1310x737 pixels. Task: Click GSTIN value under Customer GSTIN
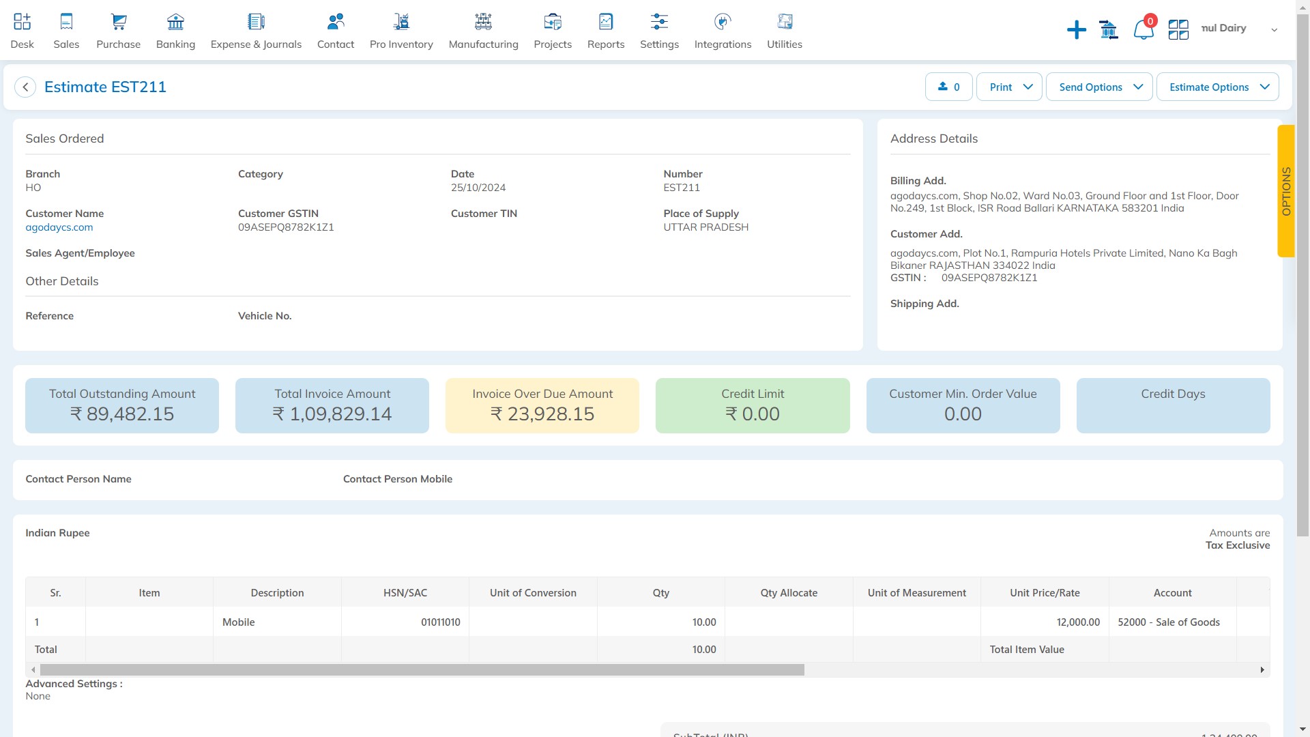286,227
